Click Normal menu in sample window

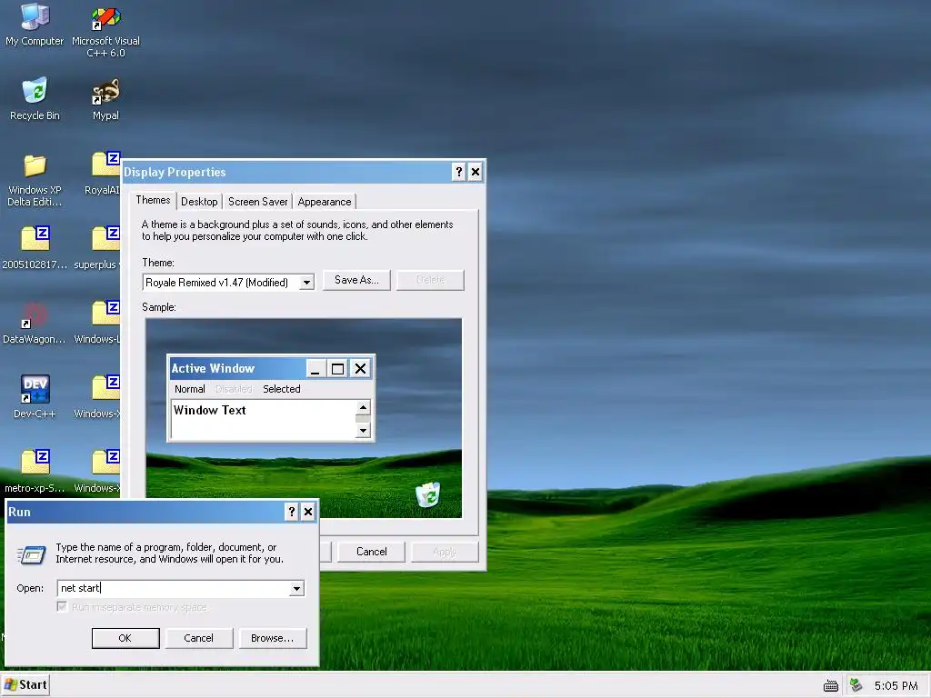[189, 389]
